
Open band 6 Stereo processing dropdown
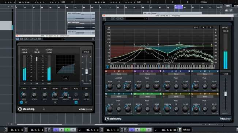click(x=148, y=97)
